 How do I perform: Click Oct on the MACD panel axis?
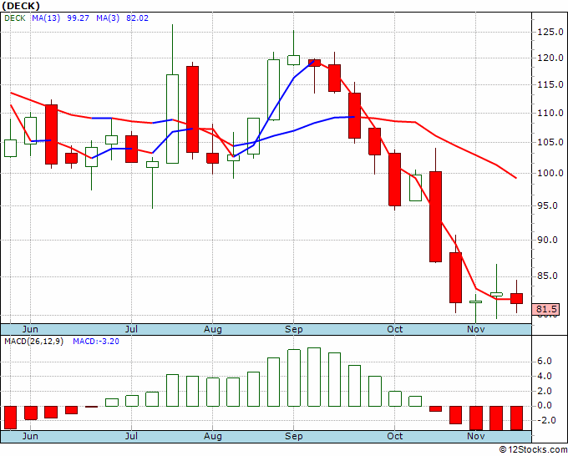click(394, 436)
